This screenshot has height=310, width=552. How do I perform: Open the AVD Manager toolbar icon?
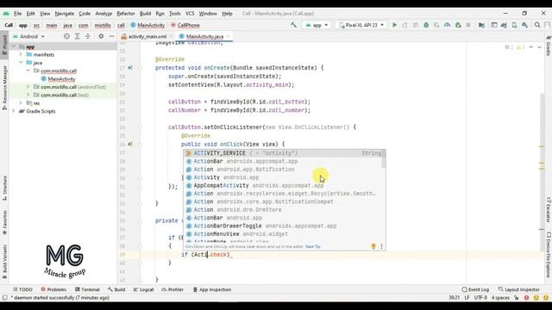coord(514,25)
